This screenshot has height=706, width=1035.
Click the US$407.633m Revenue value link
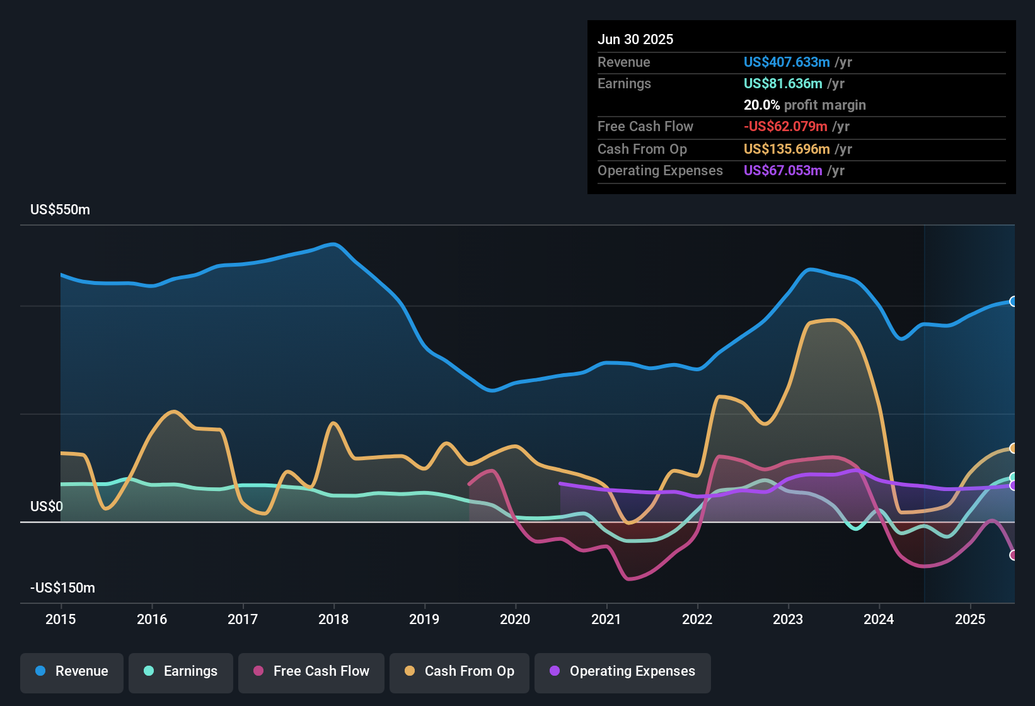coord(786,62)
